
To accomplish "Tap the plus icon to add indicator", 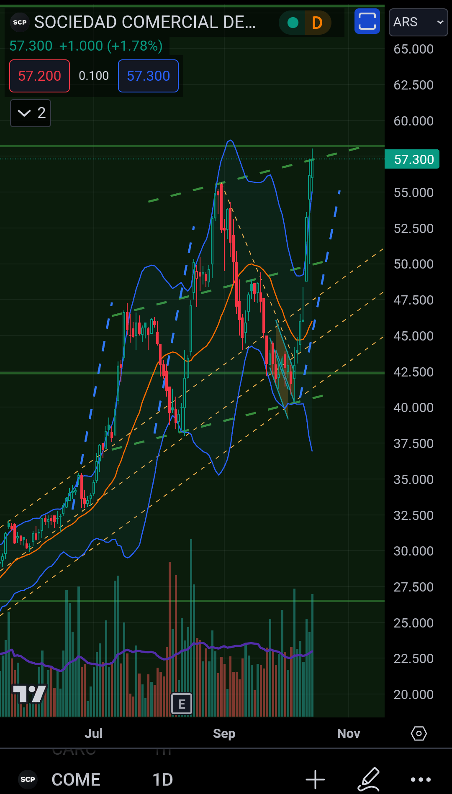I will coord(315,779).
